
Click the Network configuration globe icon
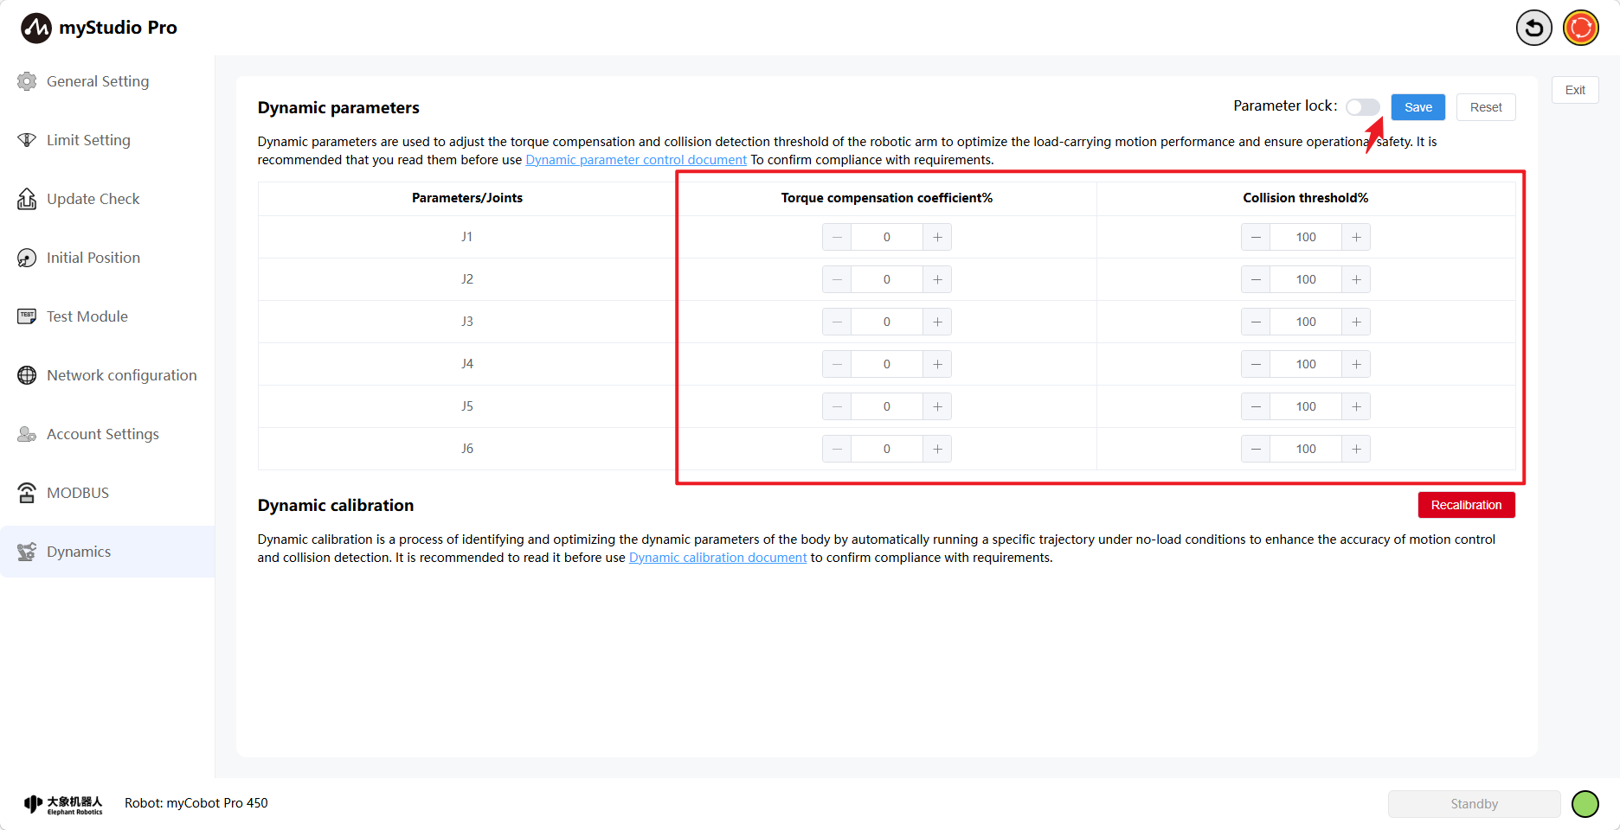[x=27, y=375]
